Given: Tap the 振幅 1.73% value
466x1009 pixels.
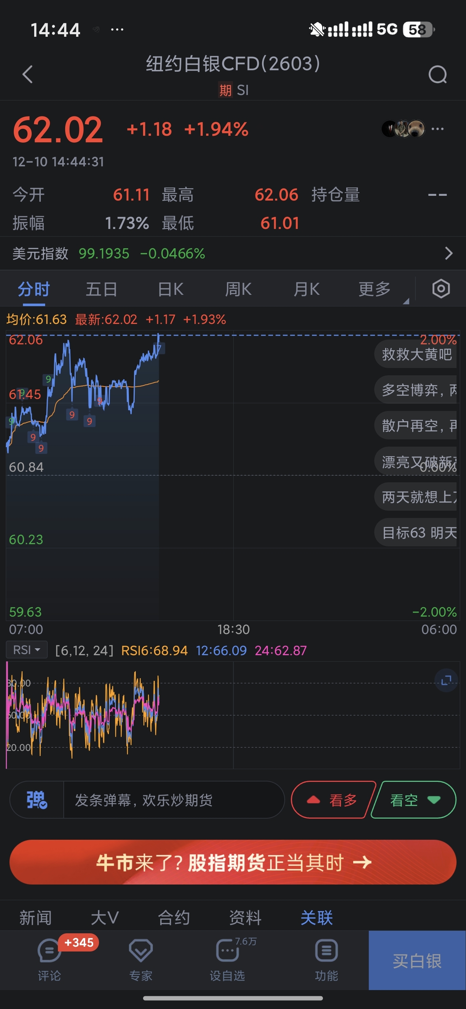Looking at the screenshot, I should (x=127, y=223).
